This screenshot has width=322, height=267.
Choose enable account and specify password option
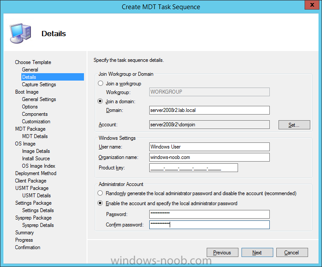(x=100, y=203)
